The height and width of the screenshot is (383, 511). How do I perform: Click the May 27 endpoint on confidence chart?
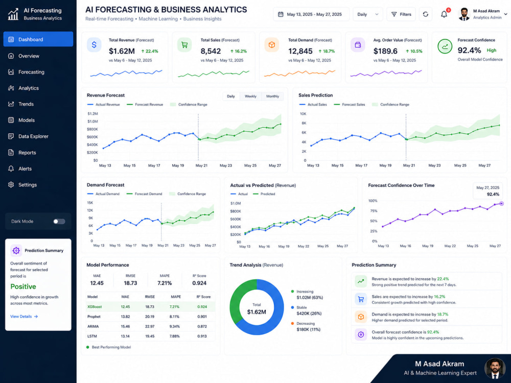[502, 204]
